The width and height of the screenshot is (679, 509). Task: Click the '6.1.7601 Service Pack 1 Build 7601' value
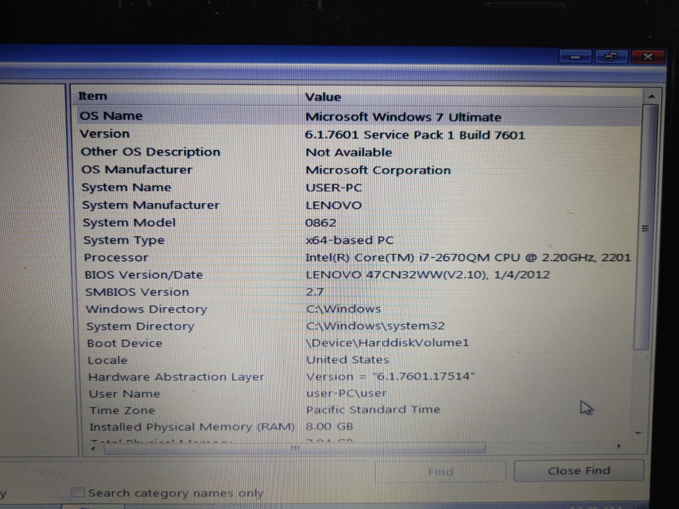(x=415, y=135)
